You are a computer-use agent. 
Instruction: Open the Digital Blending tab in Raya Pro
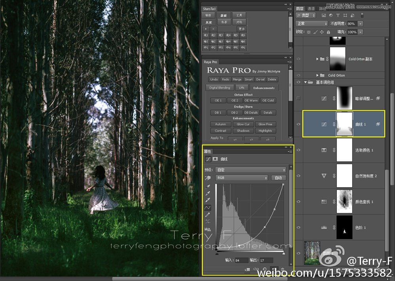220,87
